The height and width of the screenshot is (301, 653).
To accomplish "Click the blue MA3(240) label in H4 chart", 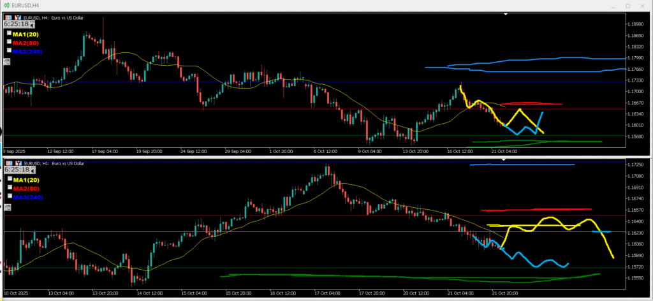I will coord(27,52).
